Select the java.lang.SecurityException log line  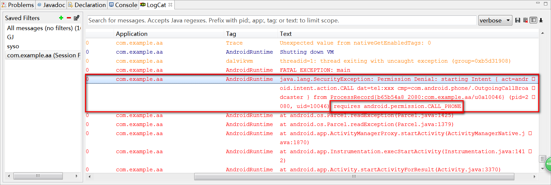[312, 93]
